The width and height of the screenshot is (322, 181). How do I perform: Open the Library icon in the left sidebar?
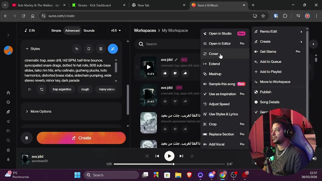coord(8,131)
